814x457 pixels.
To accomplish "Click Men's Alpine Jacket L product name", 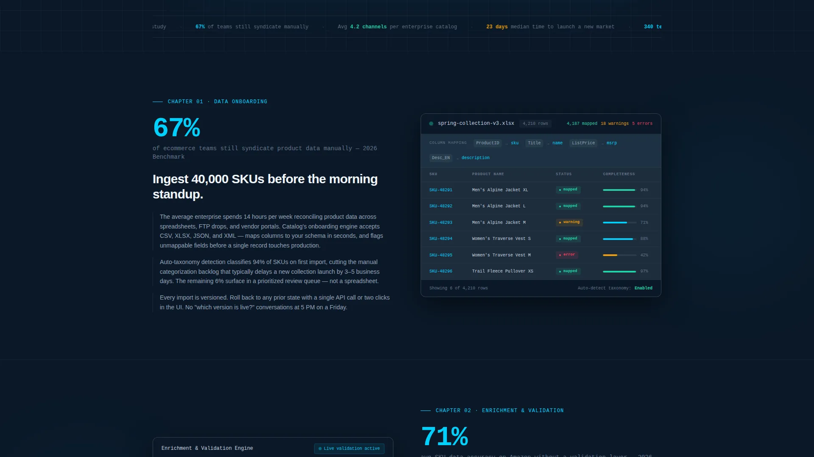I will 499,206.
